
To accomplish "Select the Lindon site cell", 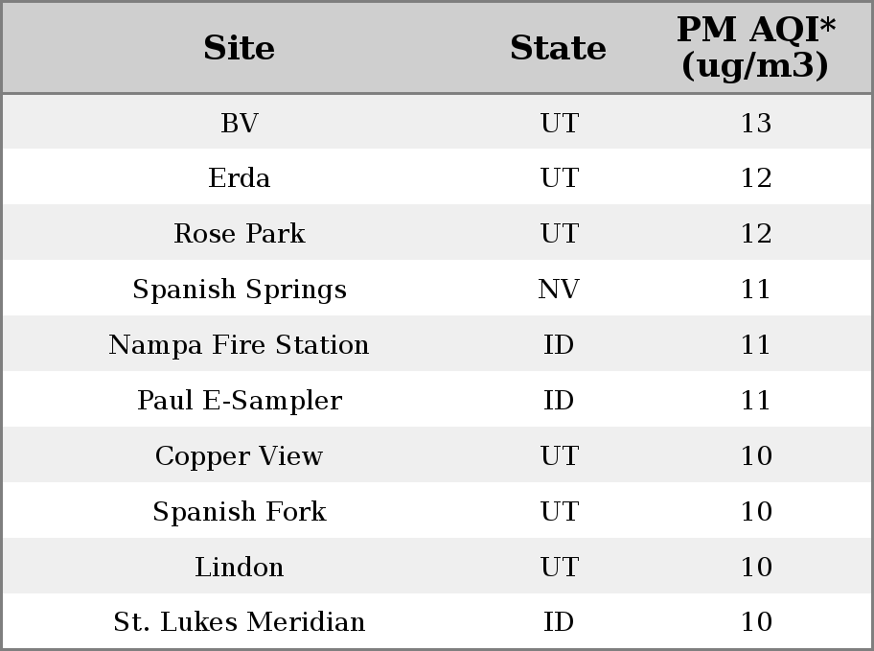I will [240, 567].
